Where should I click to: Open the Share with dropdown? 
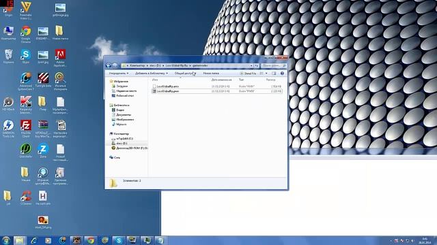click(185, 73)
